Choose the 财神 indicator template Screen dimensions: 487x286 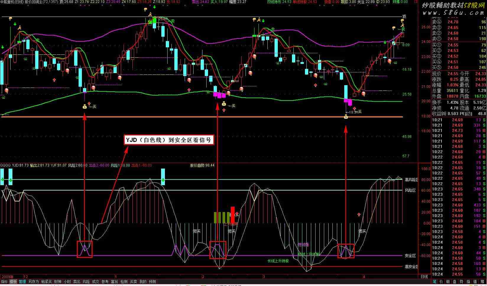pyautogui.click(x=58, y=282)
